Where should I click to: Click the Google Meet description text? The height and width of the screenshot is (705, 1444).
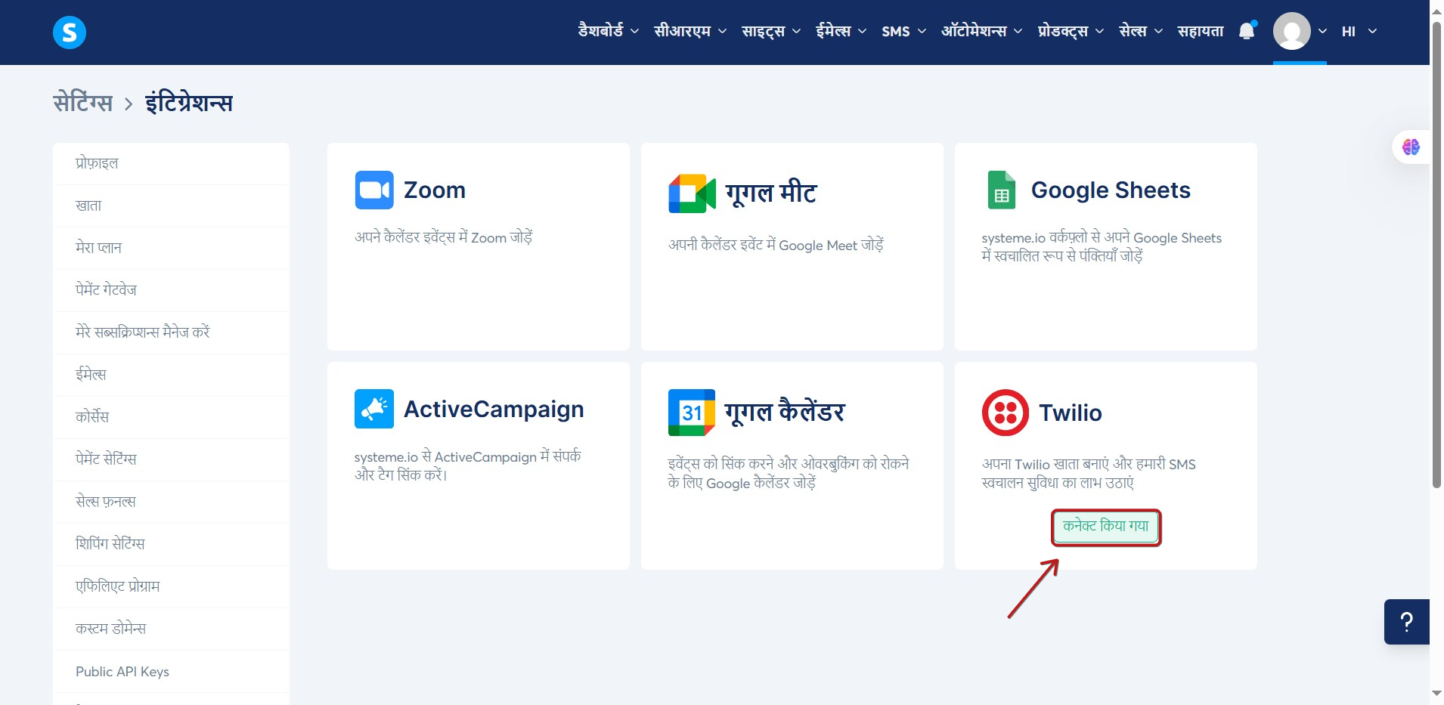[776, 245]
